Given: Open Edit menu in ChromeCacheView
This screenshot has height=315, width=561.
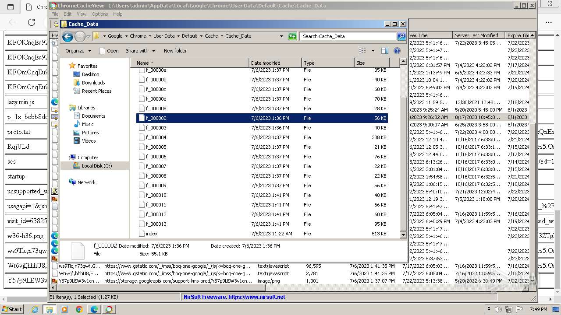Looking at the screenshot, I should click(67, 14).
